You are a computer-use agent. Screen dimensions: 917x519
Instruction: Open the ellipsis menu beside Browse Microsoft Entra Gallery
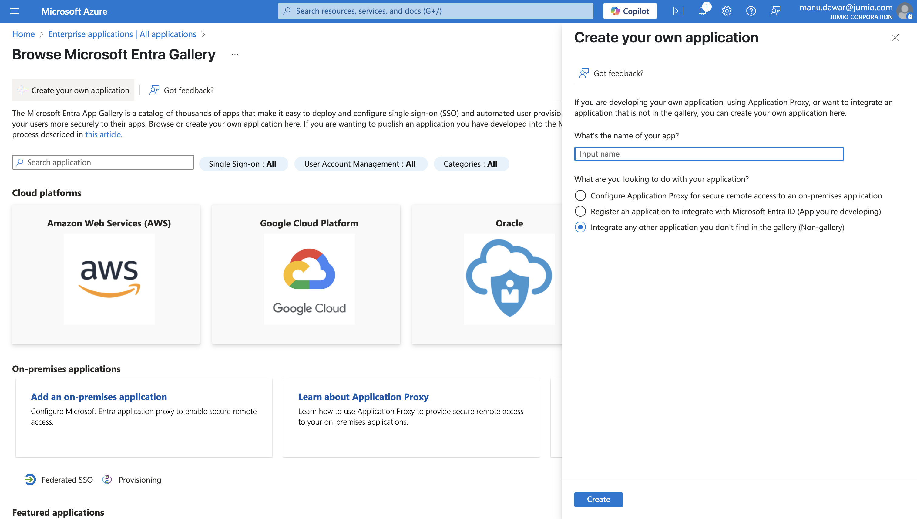tap(235, 55)
